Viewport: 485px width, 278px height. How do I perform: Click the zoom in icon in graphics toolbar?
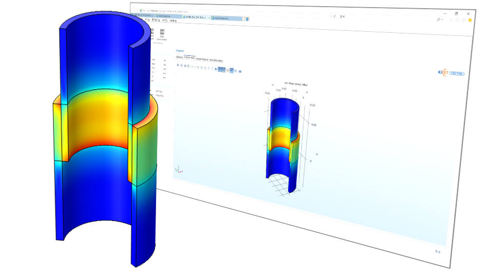coord(178,66)
